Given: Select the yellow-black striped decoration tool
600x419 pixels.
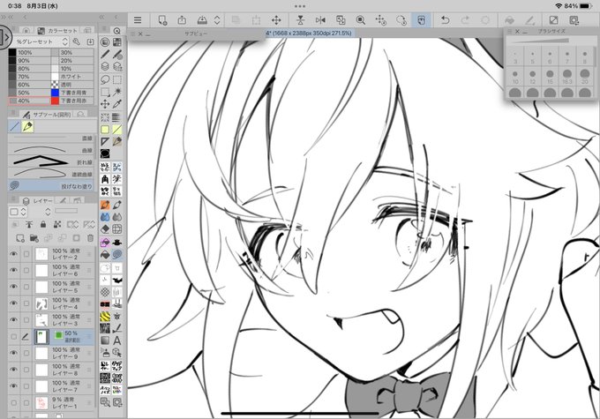Looking at the screenshot, I should point(105,316).
